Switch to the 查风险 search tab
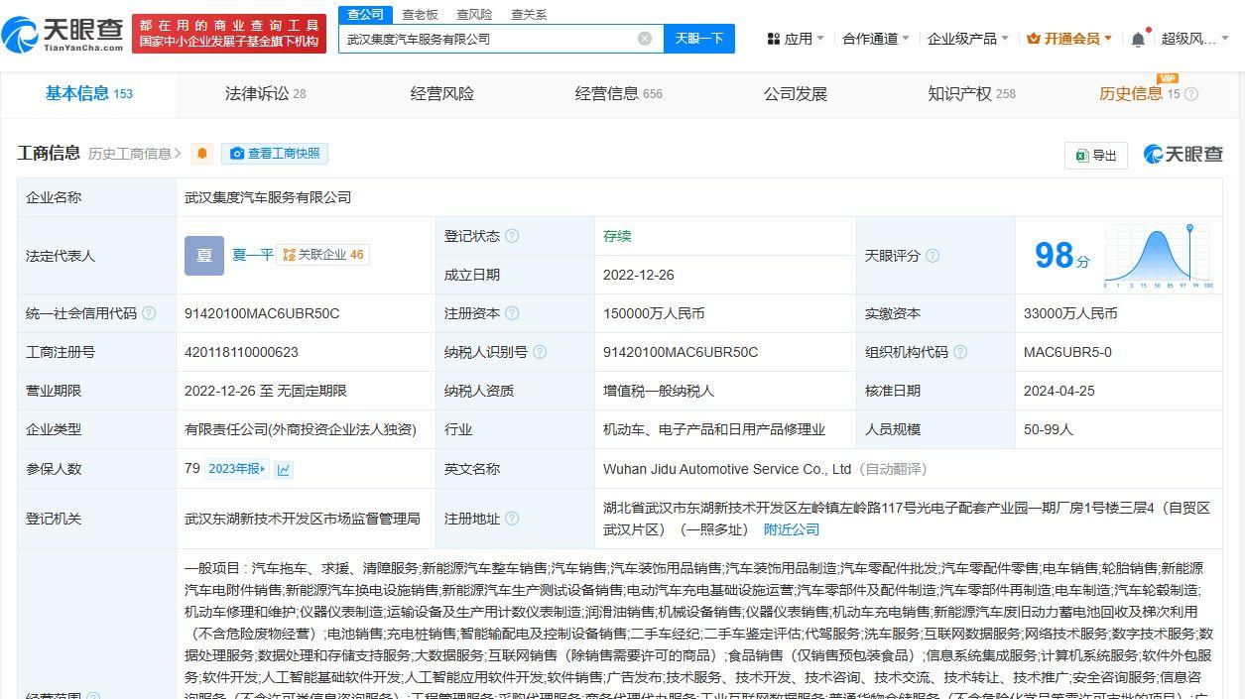 click(474, 15)
